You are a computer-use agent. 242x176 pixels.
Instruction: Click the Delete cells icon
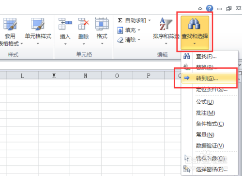[x=84, y=24]
